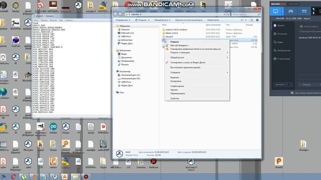
Task: Open the "Упорядочить" dropdown in Explorer toolbar
Action: pos(123,20)
